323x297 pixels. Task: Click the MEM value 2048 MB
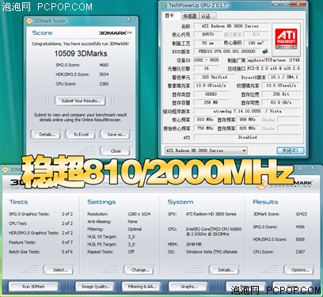pyautogui.click(x=194, y=245)
